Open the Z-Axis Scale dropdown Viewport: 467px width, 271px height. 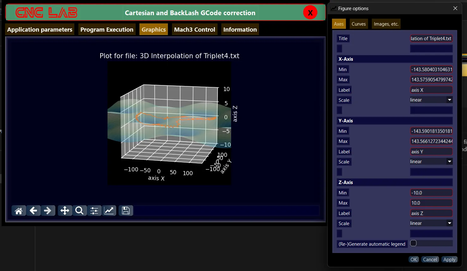(431, 223)
